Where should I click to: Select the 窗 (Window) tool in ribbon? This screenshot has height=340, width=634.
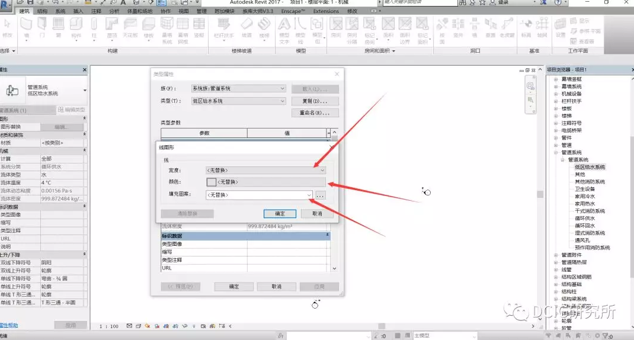click(58, 27)
